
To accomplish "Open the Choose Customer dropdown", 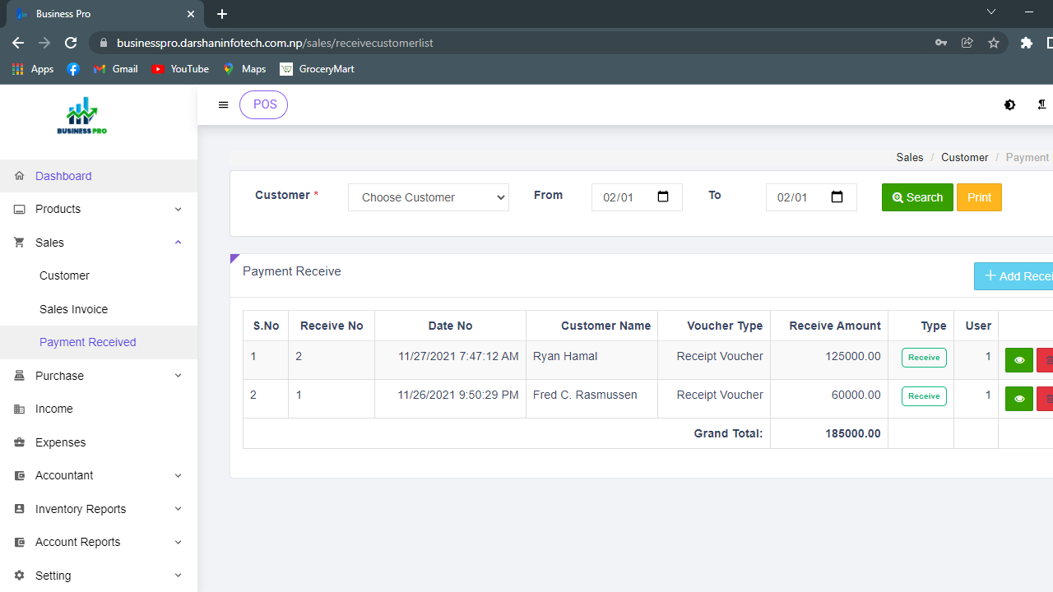I will coord(428,197).
